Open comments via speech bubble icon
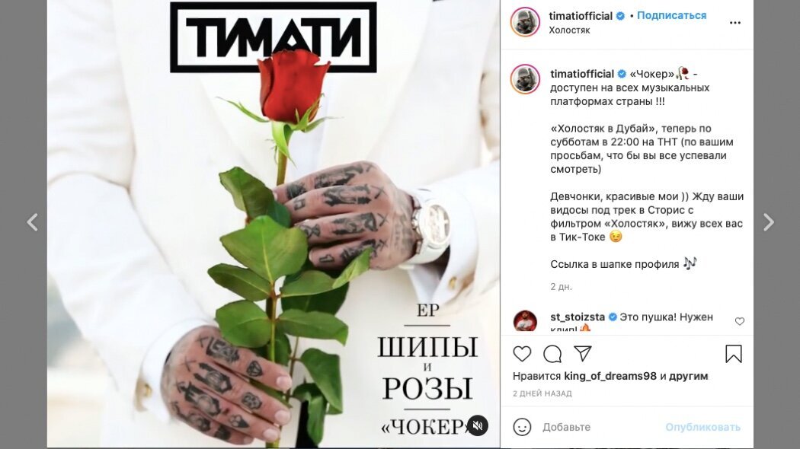This screenshot has width=800, height=449. tap(552, 354)
